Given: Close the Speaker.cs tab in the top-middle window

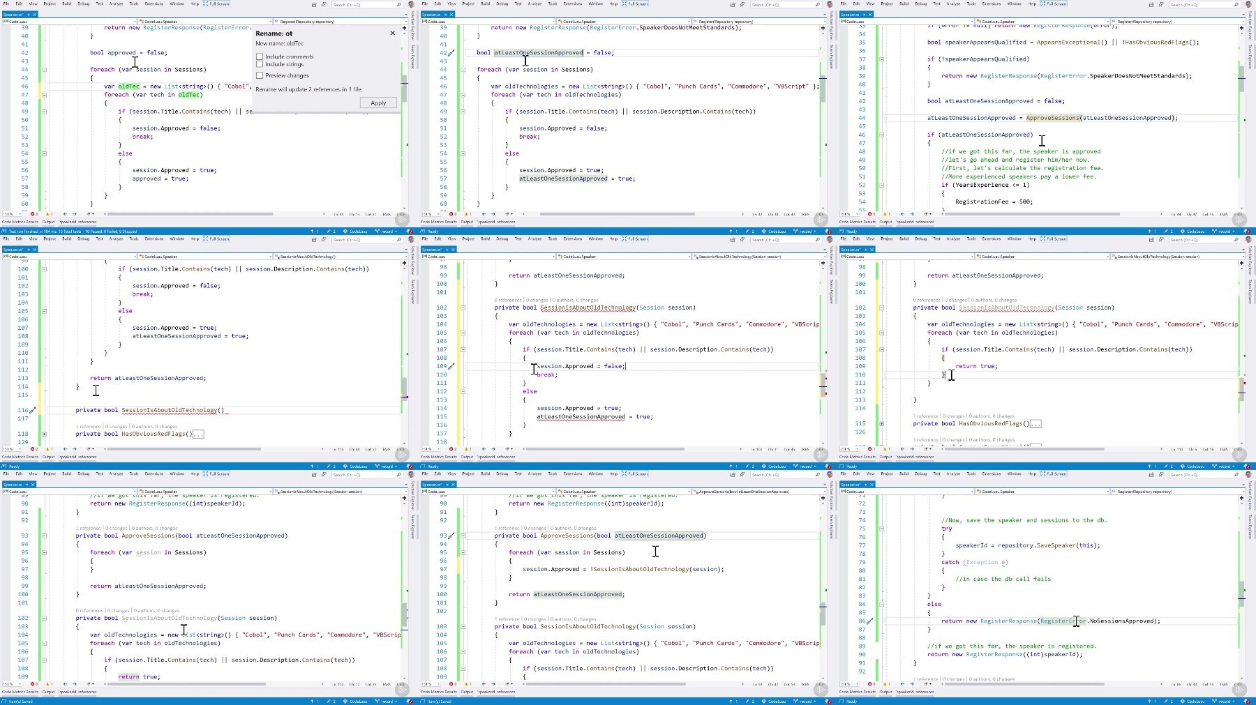Looking at the screenshot, I should pos(451,14).
